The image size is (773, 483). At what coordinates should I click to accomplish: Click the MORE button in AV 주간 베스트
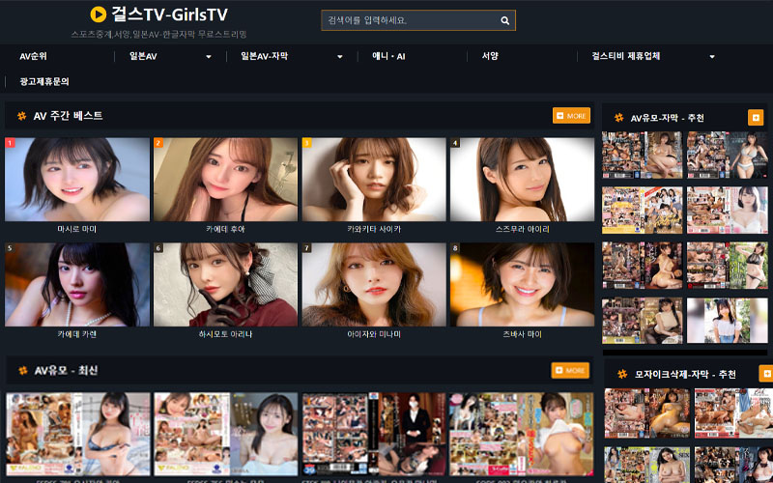click(x=571, y=116)
